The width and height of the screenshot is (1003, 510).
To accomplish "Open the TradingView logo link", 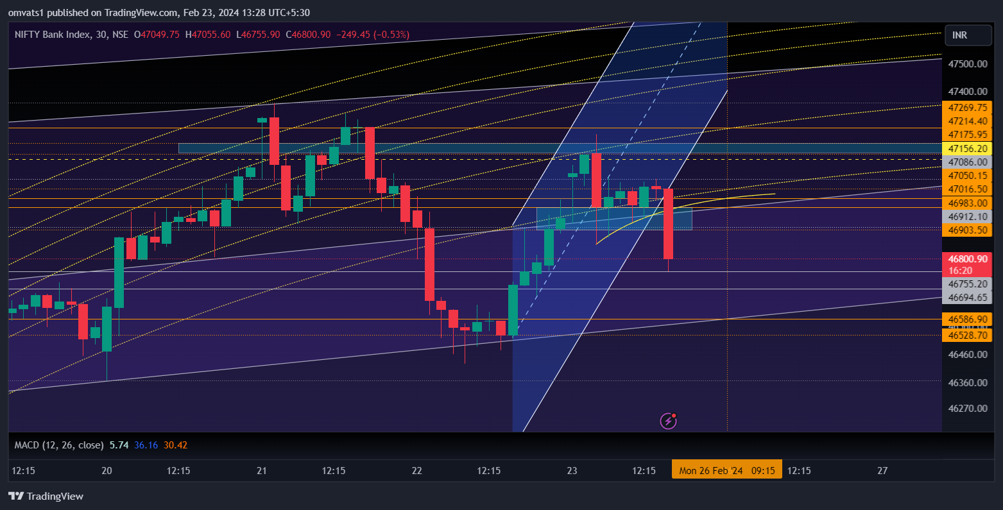I will coord(46,496).
